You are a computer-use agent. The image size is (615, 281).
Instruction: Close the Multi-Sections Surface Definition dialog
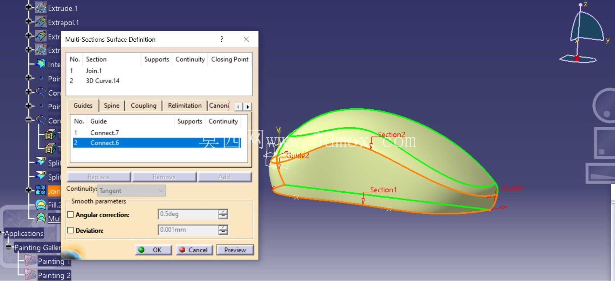pos(247,39)
